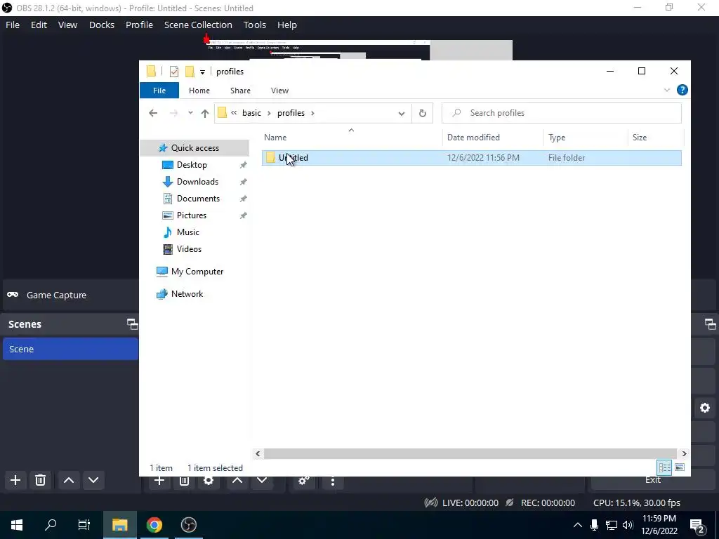Open Pictures in navigation pane
719x539 pixels.
[191, 215]
